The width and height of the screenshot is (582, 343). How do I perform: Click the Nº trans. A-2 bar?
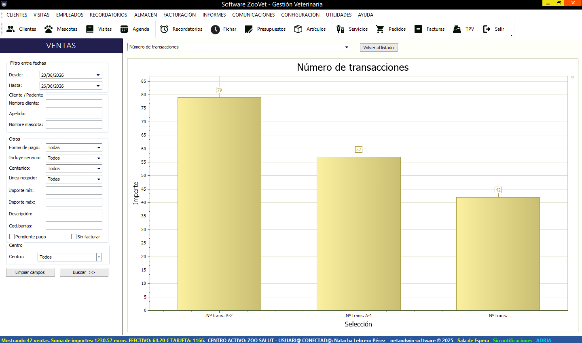pyautogui.click(x=220, y=204)
